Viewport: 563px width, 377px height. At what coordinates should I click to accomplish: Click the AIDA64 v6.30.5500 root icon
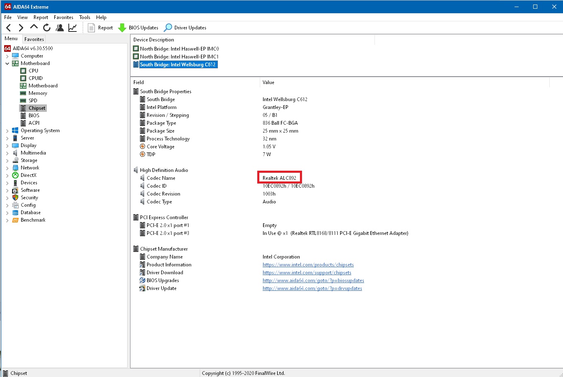coord(7,48)
